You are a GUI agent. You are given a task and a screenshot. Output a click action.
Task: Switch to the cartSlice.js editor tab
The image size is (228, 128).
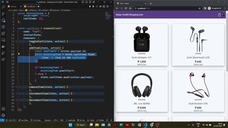point(31,6)
